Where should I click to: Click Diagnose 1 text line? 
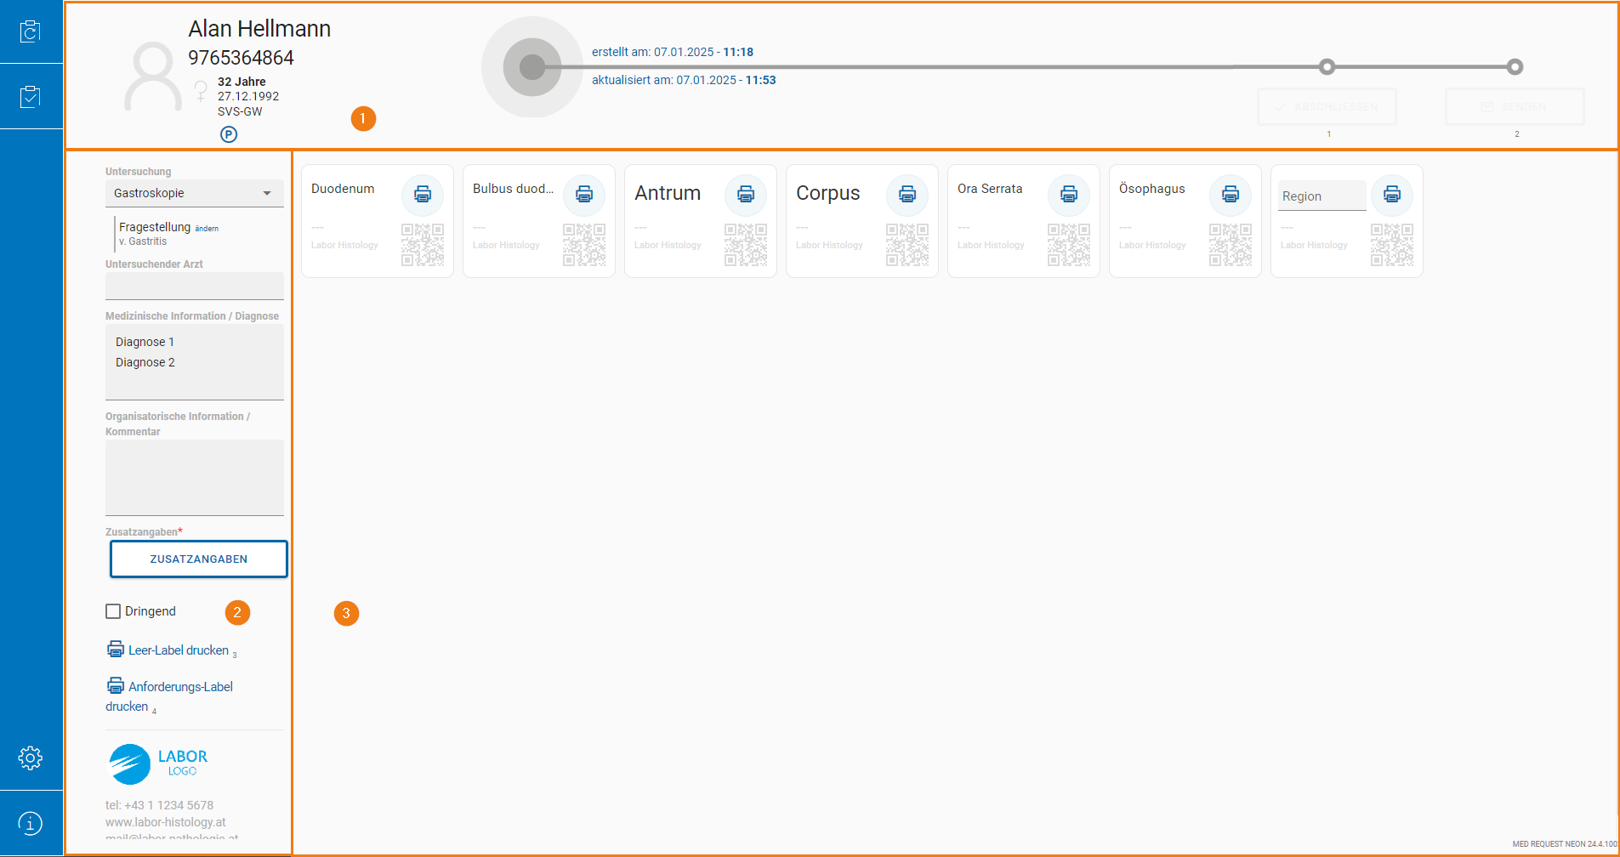[145, 342]
